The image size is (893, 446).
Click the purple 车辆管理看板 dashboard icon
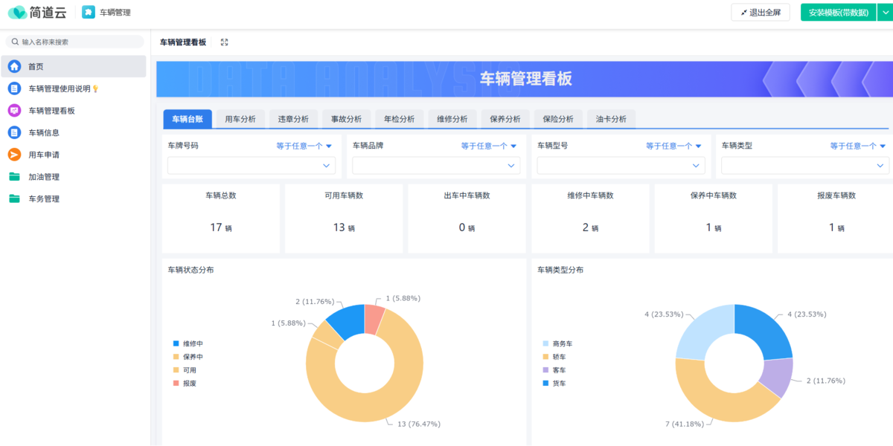14,111
